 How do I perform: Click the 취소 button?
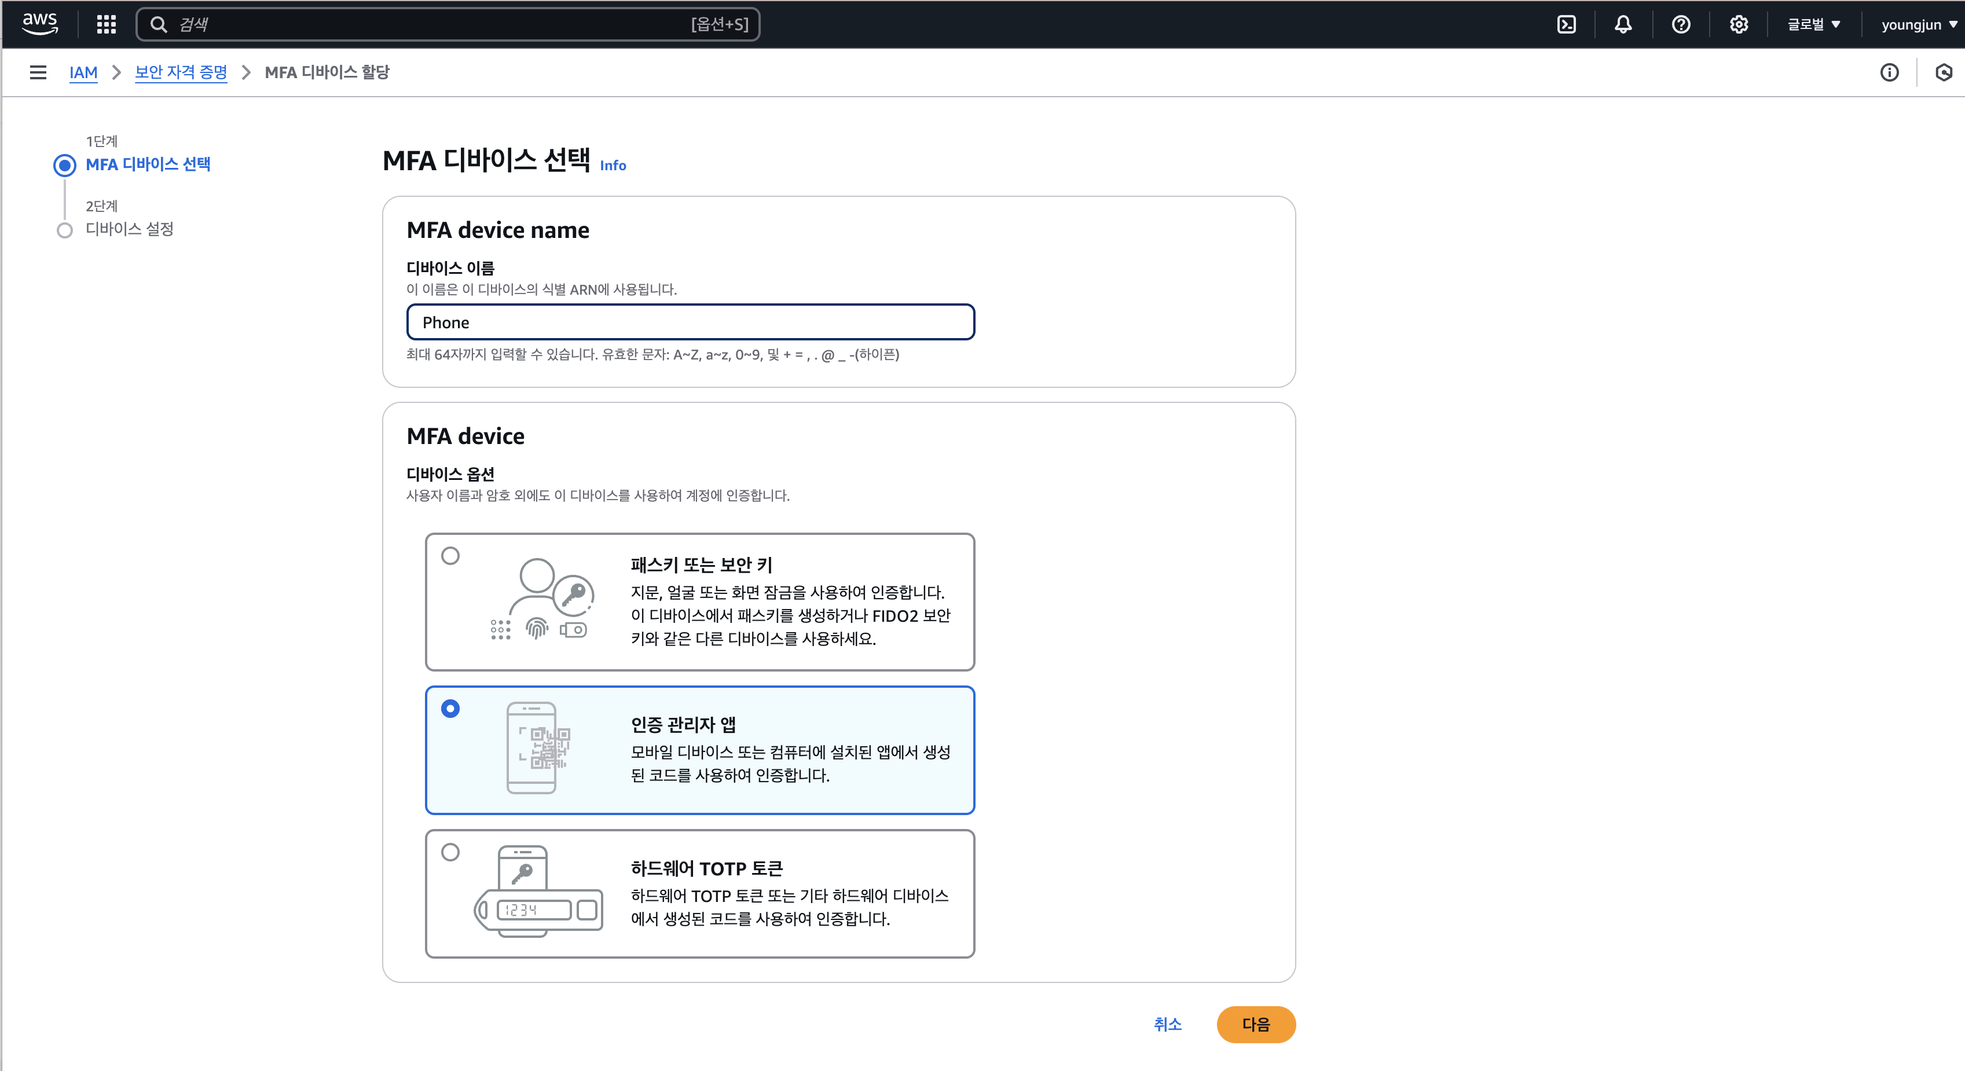pos(1167,1025)
